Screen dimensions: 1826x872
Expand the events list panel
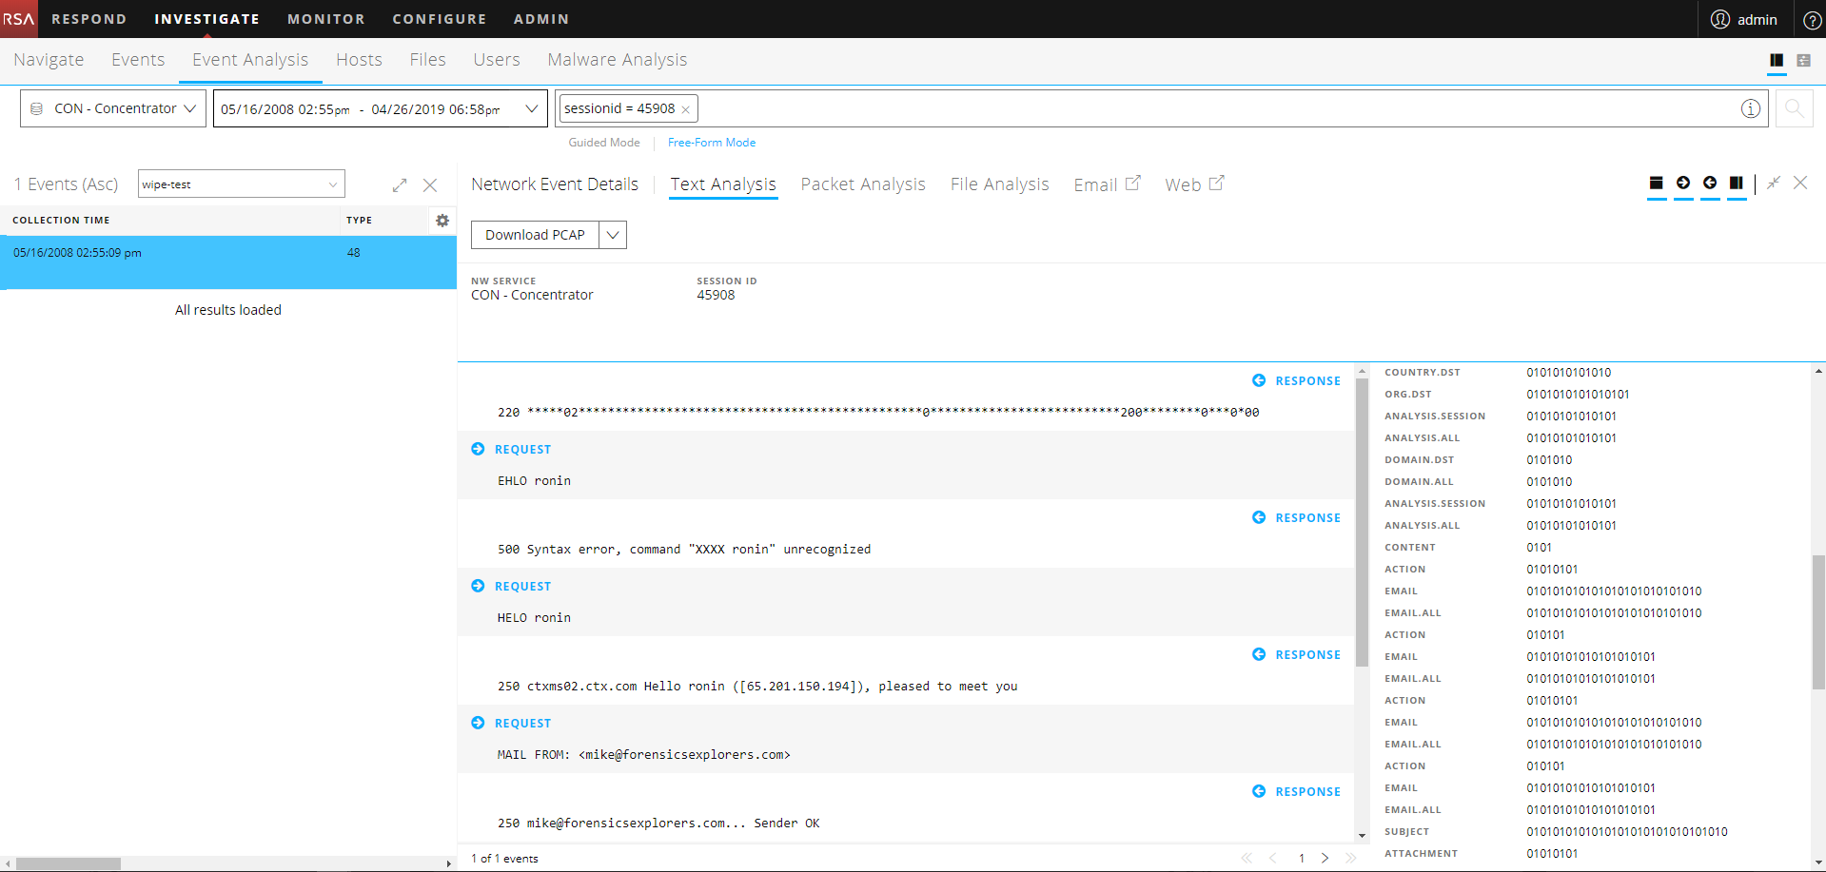point(400,185)
